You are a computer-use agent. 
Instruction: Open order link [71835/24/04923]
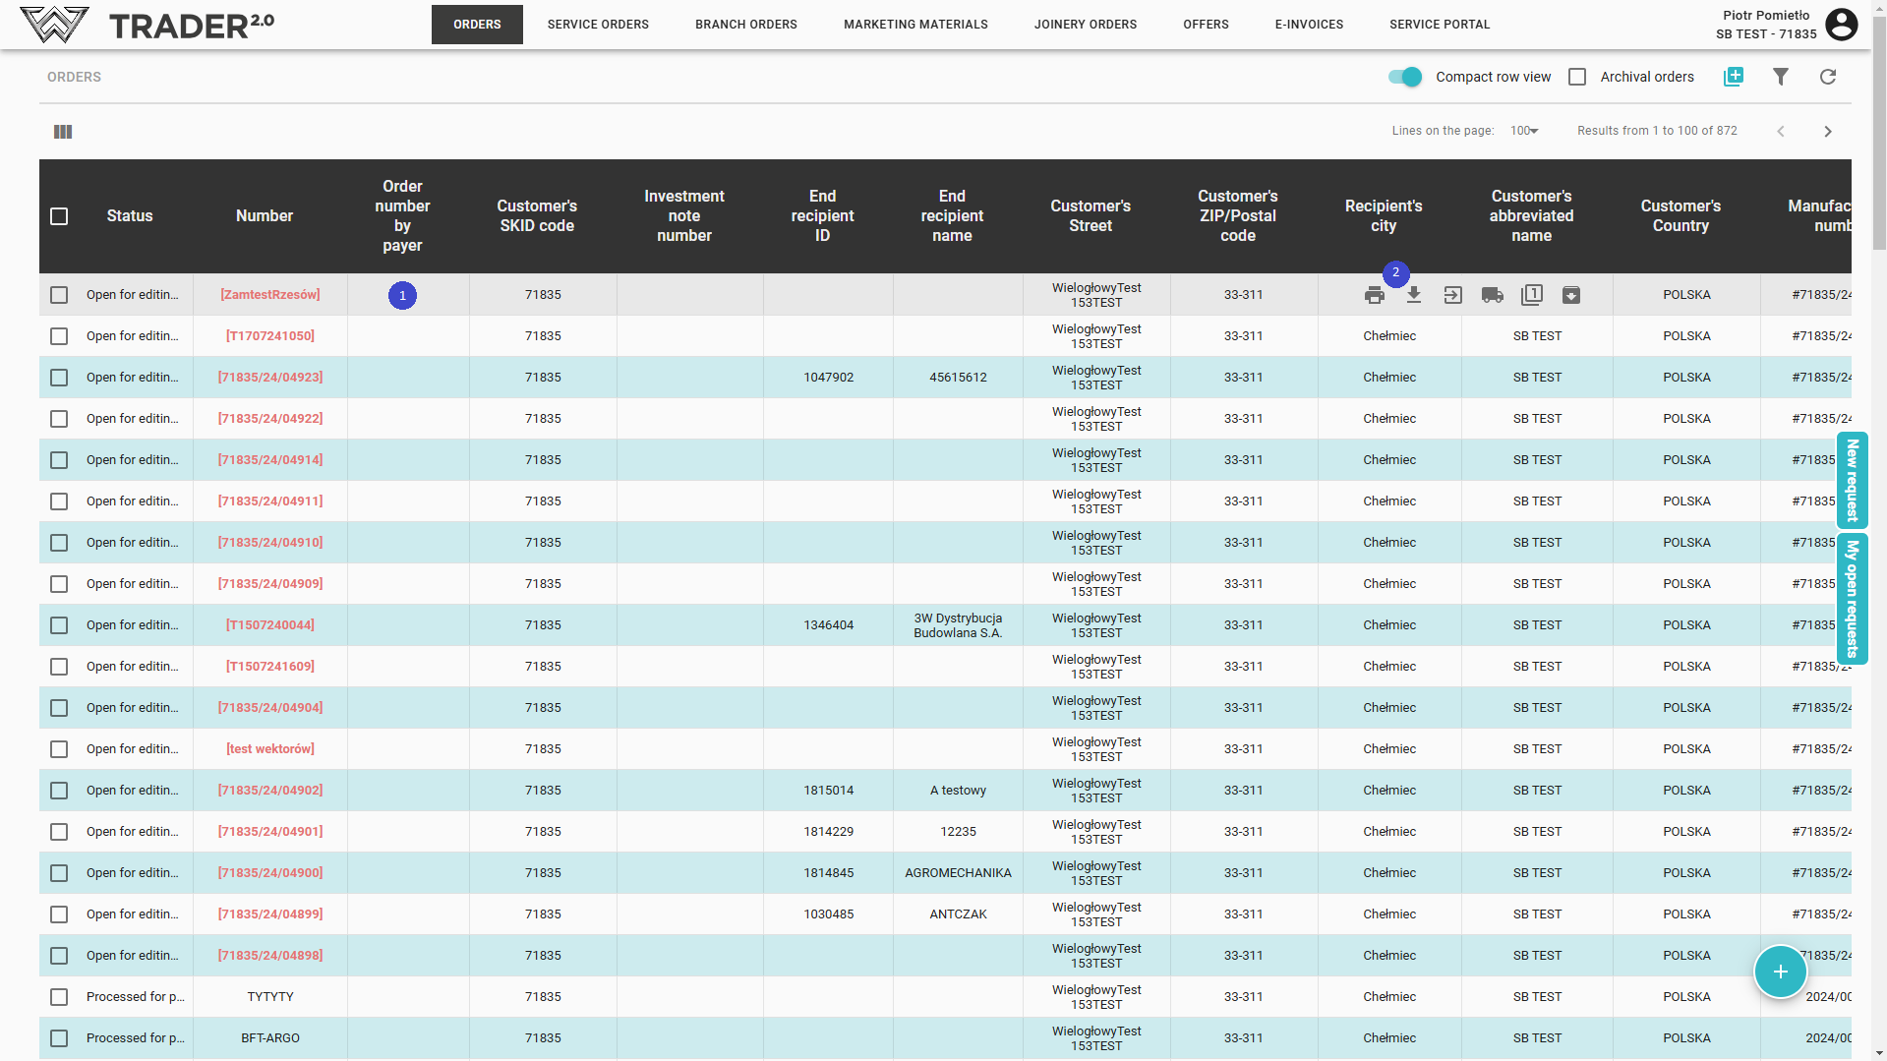[270, 378]
